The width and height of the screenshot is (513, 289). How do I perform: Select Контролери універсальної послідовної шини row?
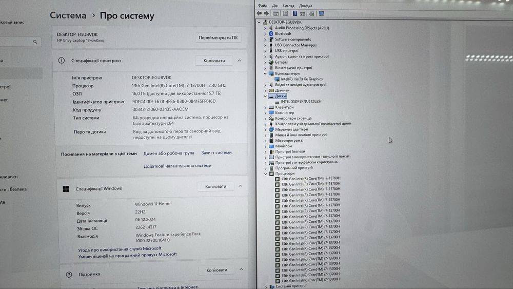pyautogui.click(x=313, y=124)
